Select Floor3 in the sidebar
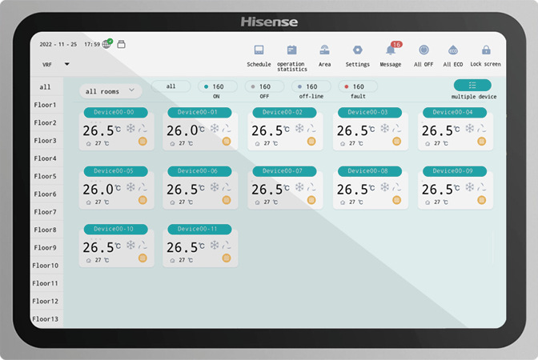Image resolution: width=538 pixels, height=360 pixels. pyautogui.click(x=46, y=141)
